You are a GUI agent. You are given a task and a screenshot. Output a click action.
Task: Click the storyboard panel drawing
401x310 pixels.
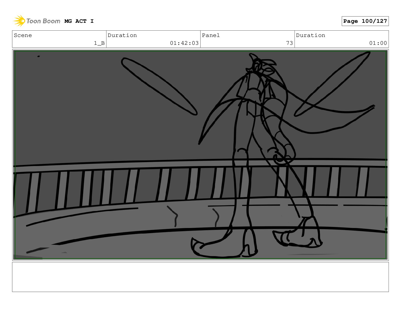(200, 155)
